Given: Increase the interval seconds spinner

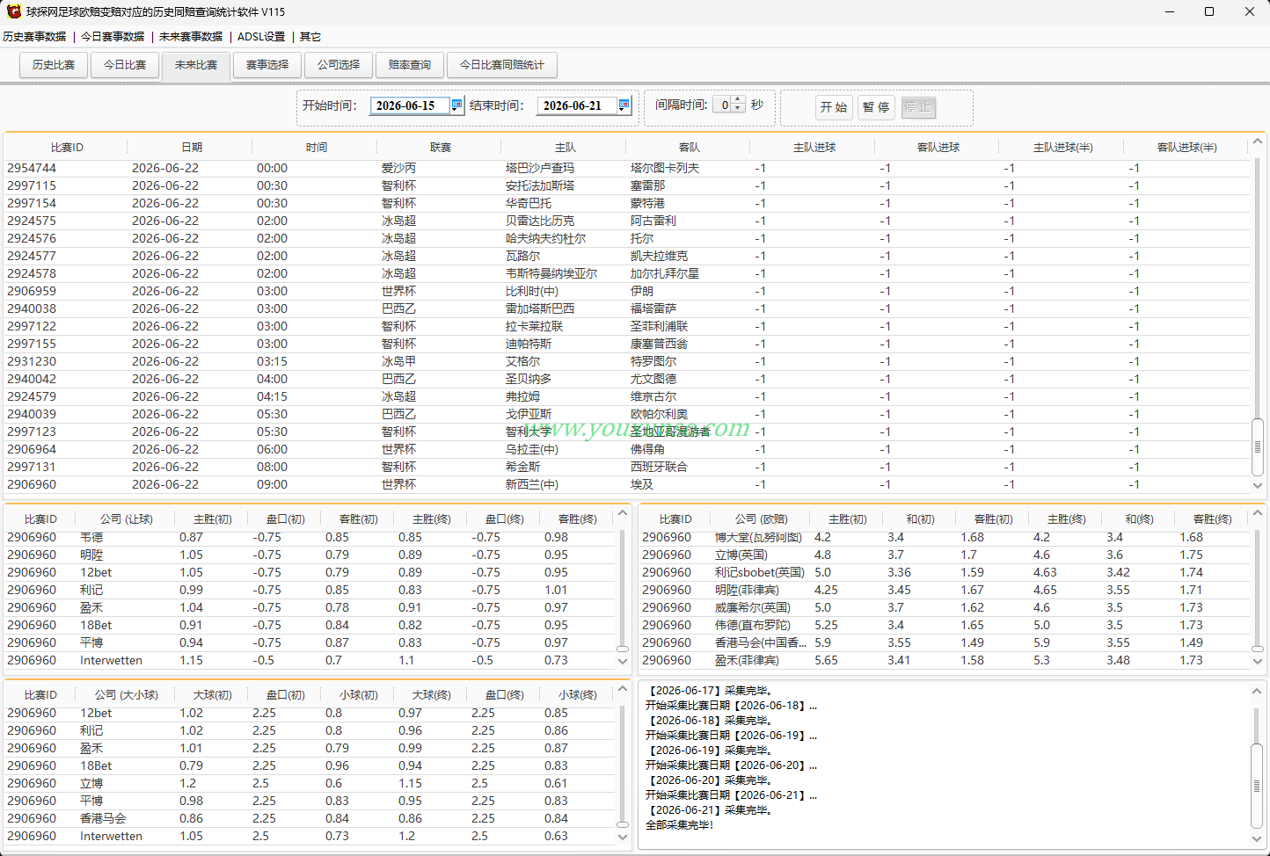Looking at the screenshot, I should (x=738, y=100).
